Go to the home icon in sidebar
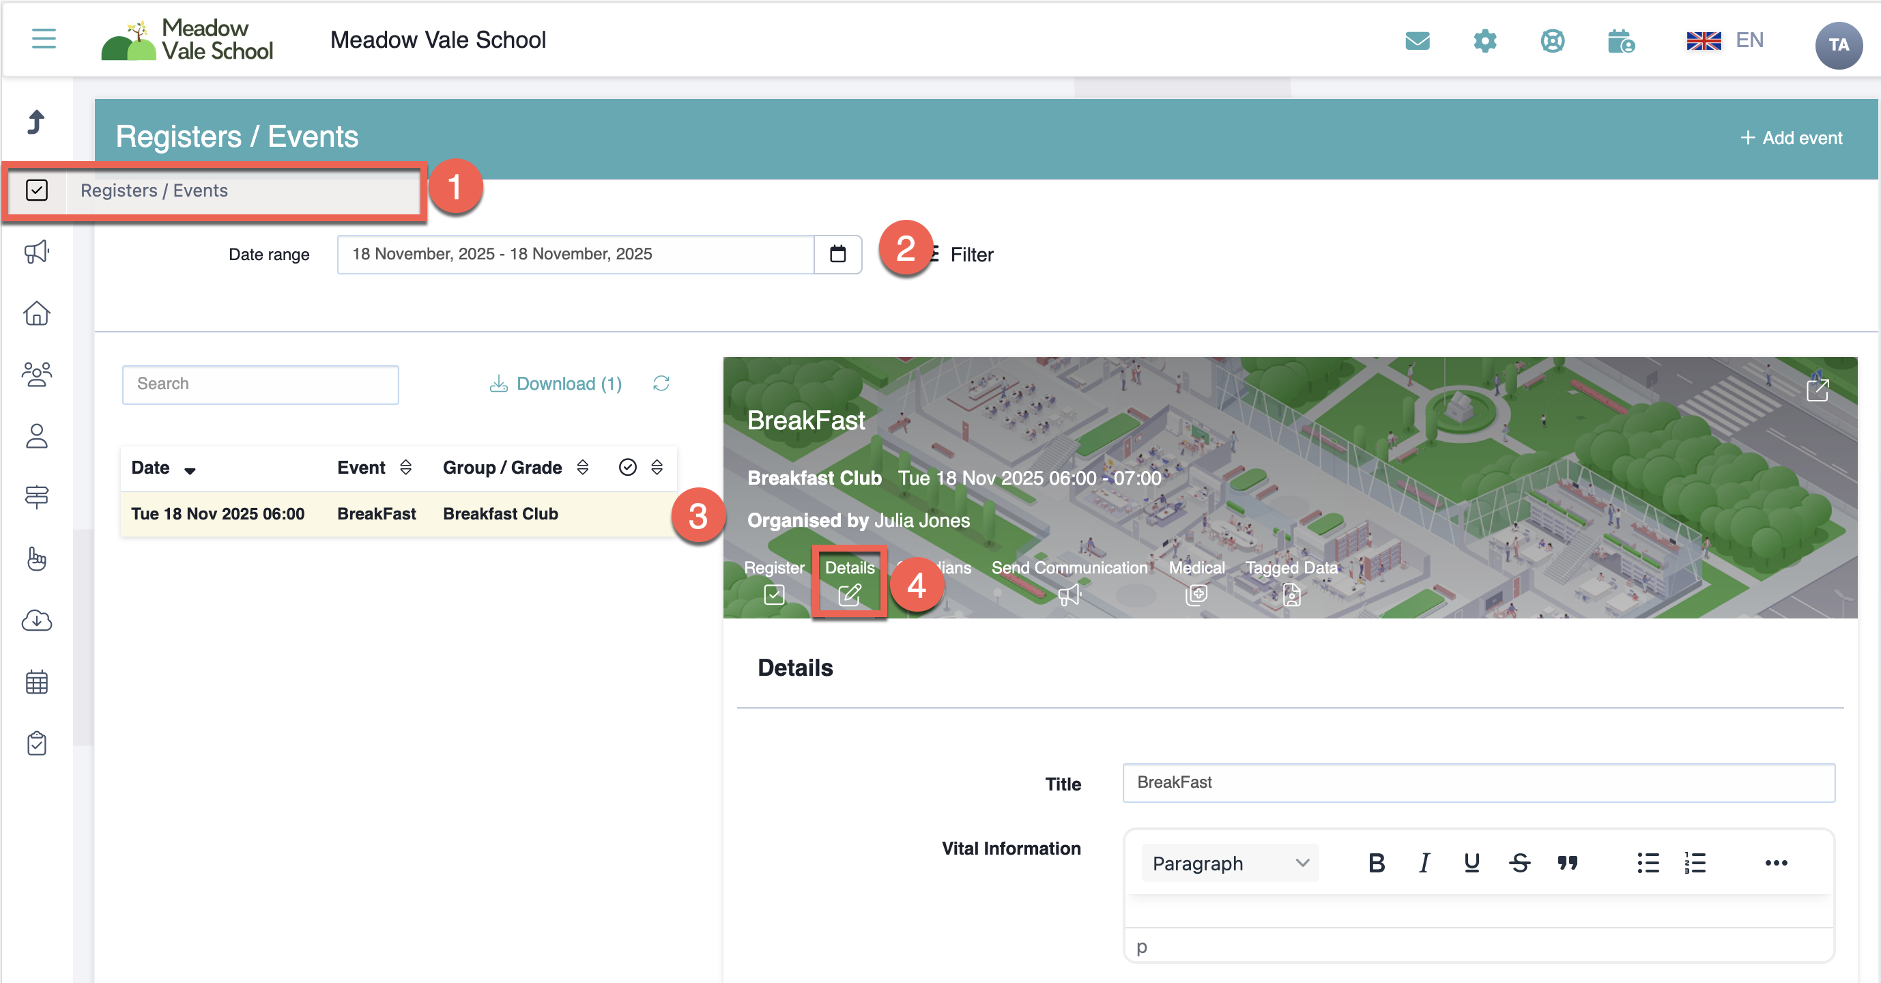This screenshot has height=983, width=1881. tap(36, 313)
